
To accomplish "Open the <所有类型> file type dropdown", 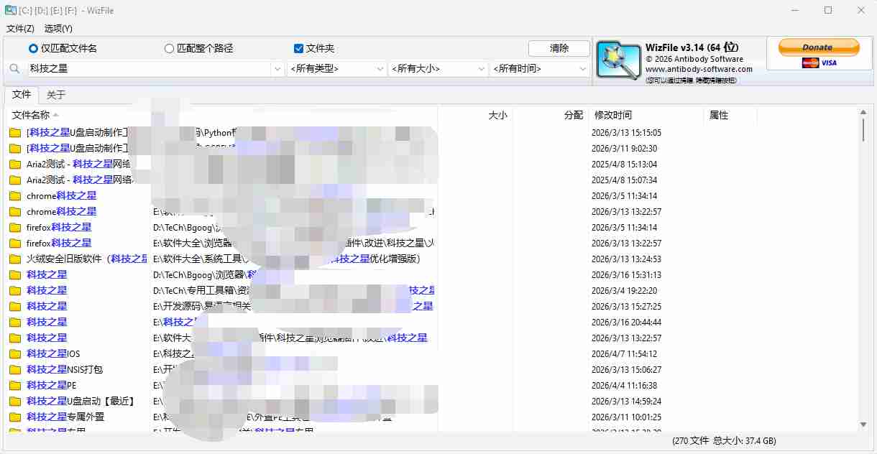I will click(x=336, y=69).
